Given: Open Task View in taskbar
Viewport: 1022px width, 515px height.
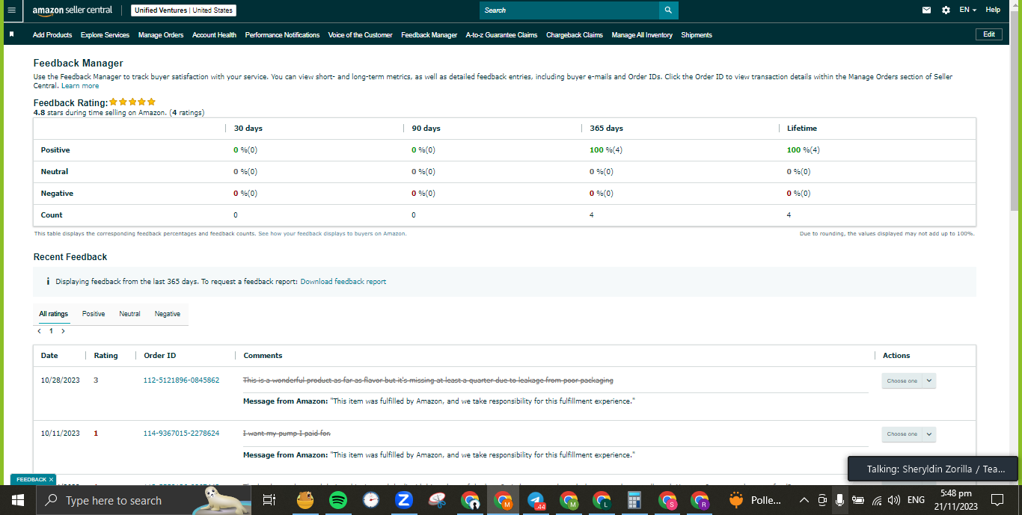Looking at the screenshot, I should 269,500.
